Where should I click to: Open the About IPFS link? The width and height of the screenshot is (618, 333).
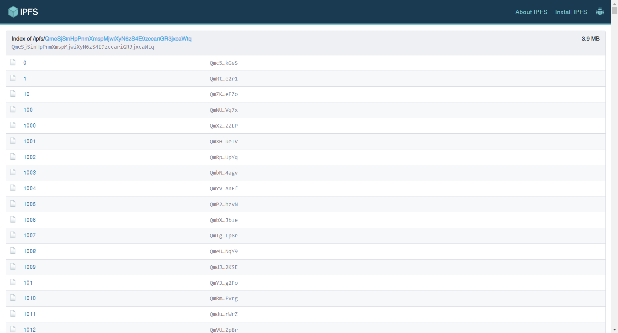(531, 12)
